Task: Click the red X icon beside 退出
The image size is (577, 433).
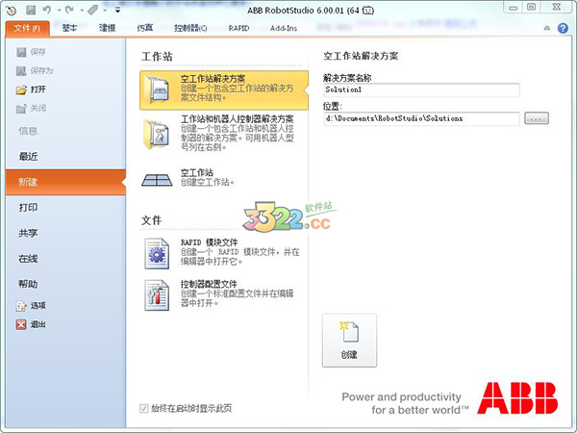Action: coord(21,324)
